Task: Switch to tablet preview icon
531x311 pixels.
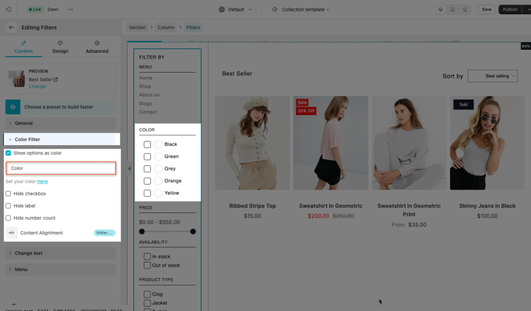Action: click(453, 9)
